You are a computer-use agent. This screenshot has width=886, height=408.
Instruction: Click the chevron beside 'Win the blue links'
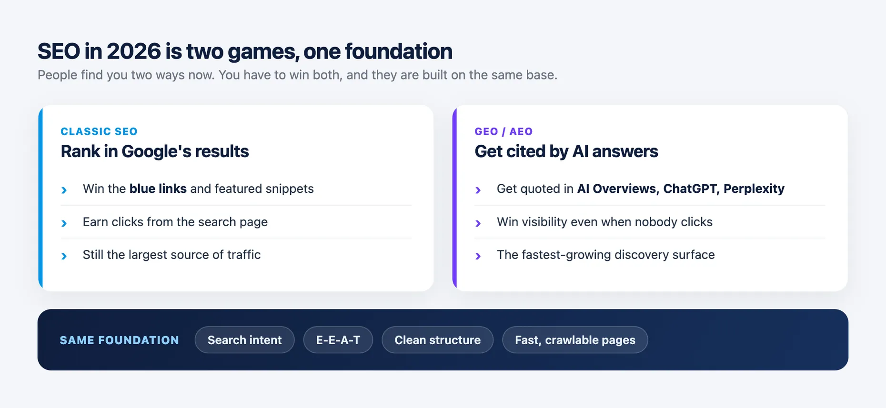pyautogui.click(x=64, y=190)
